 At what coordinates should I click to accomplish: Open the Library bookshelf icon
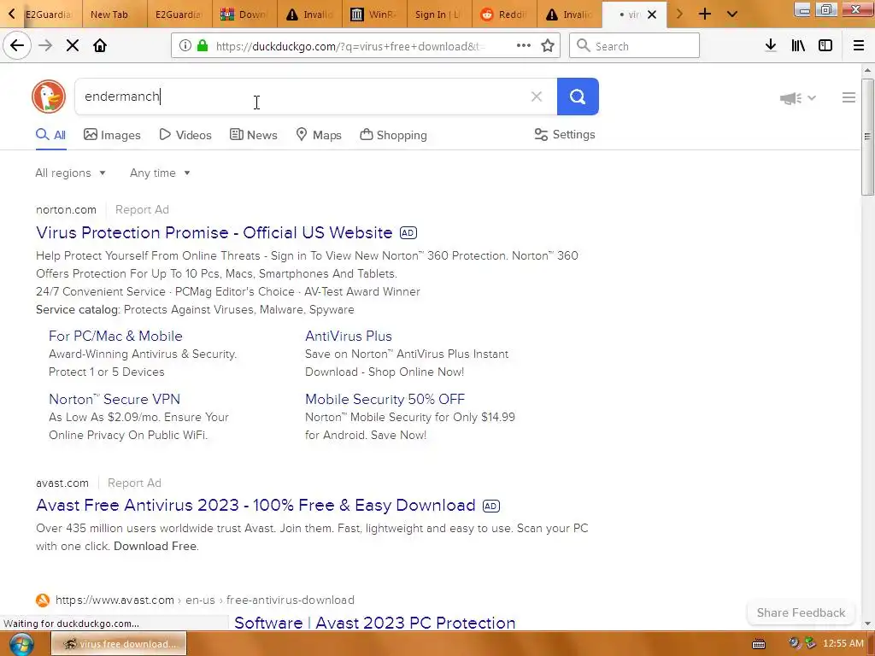point(798,46)
